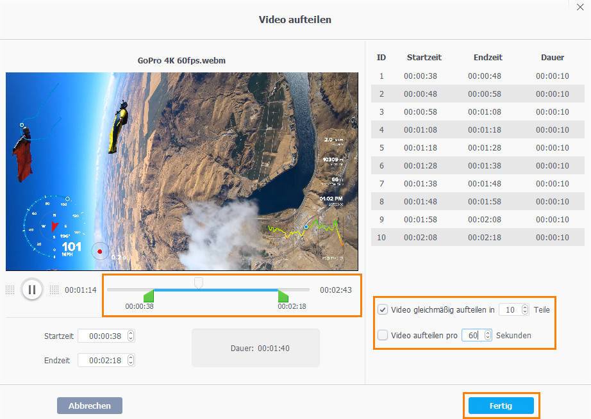Pause the video with the pause button
Screen dimensions: 591x419
click(x=32, y=290)
